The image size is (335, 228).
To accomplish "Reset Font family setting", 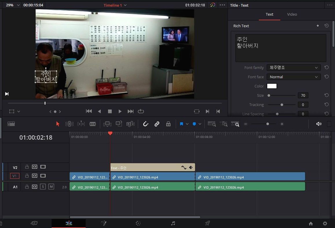I will pyautogui.click(x=326, y=68).
